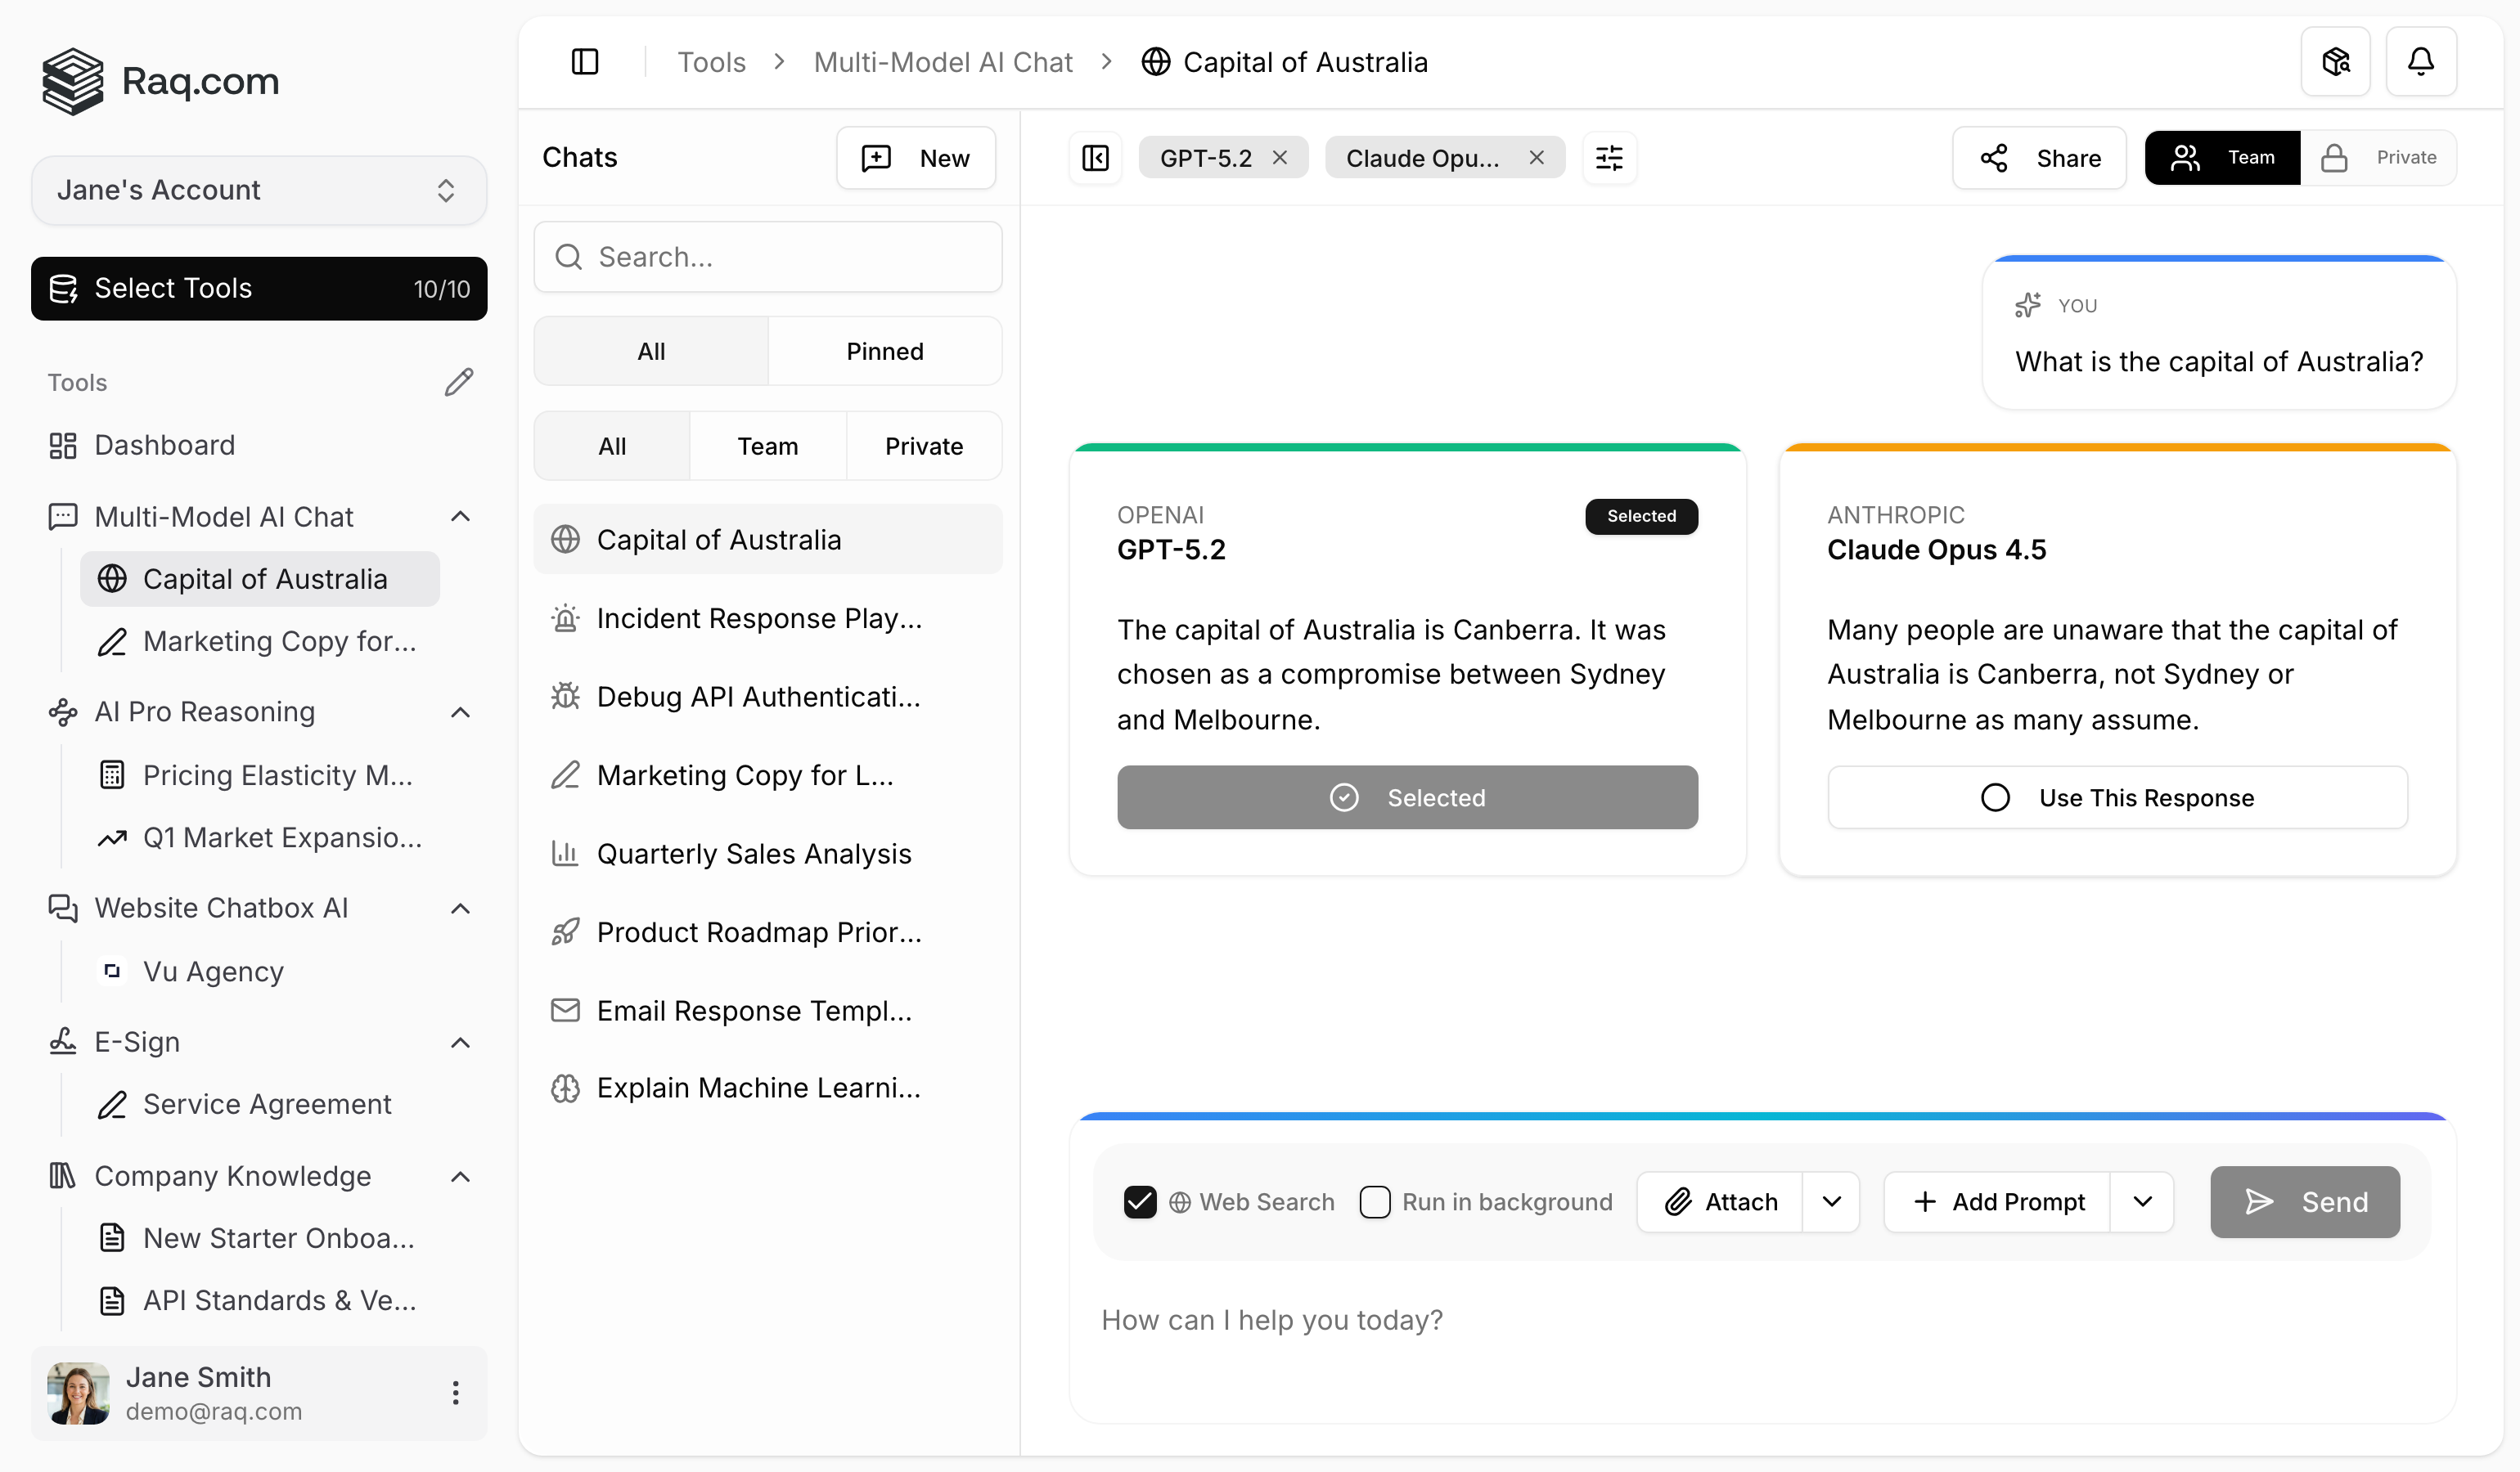Toggle the sidebar panel icon
The height and width of the screenshot is (1472, 2520).
coord(585,62)
